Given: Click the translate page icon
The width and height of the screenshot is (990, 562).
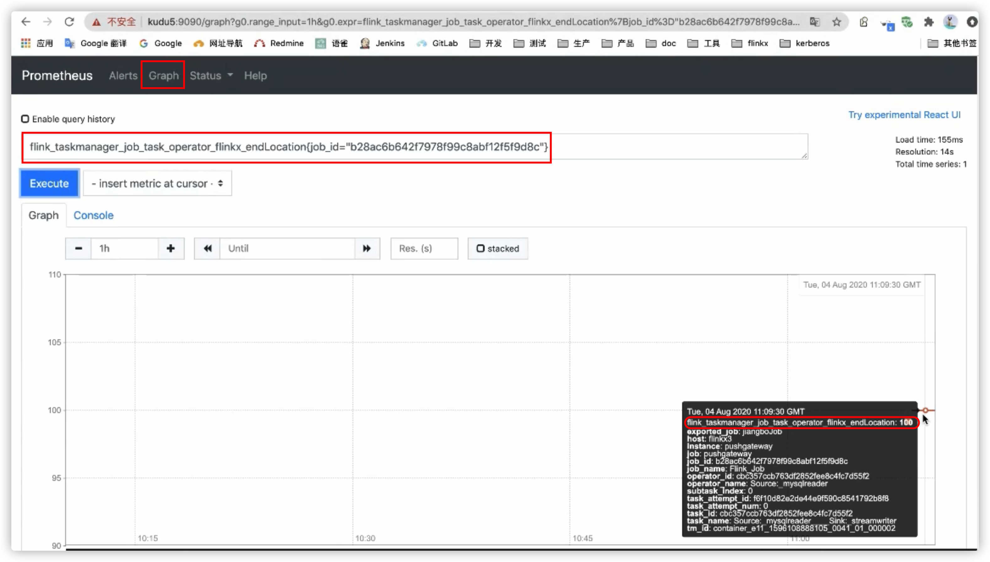Looking at the screenshot, I should click(x=815, y=22).
